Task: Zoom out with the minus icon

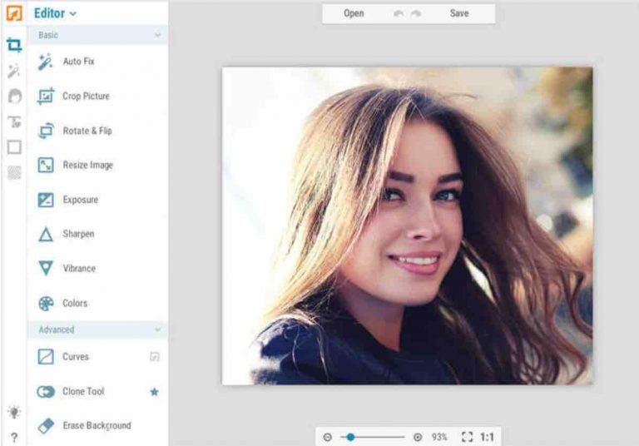Action: point(327,437)
